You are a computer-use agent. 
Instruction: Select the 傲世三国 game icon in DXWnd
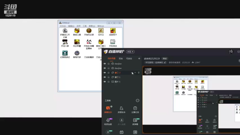77,31
